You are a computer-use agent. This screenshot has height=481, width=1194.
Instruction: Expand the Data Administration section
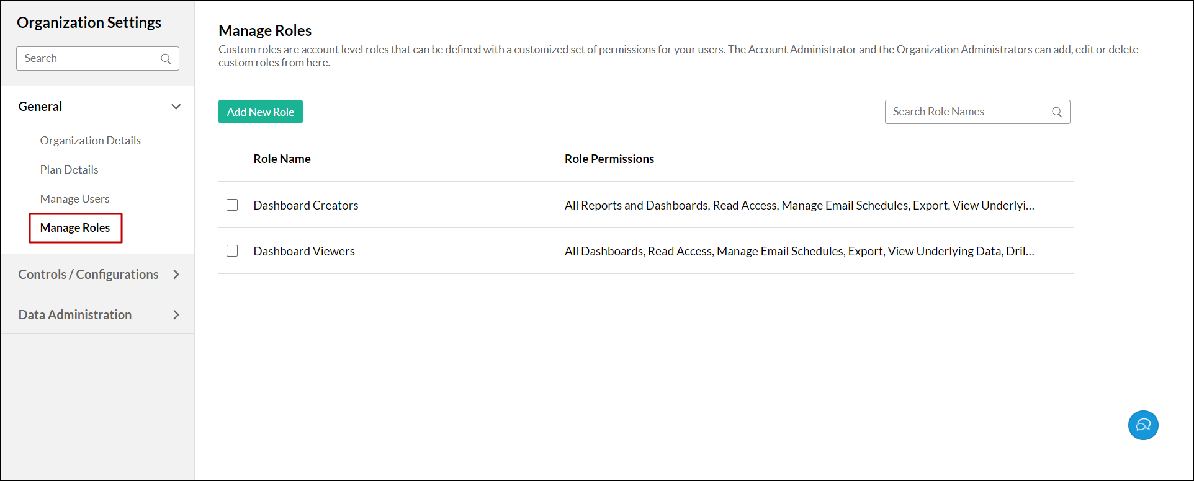click(176, 315)
